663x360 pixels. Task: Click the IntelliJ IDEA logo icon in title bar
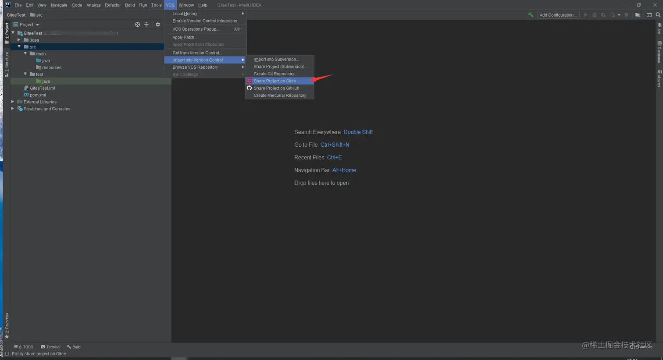(7, 5)
